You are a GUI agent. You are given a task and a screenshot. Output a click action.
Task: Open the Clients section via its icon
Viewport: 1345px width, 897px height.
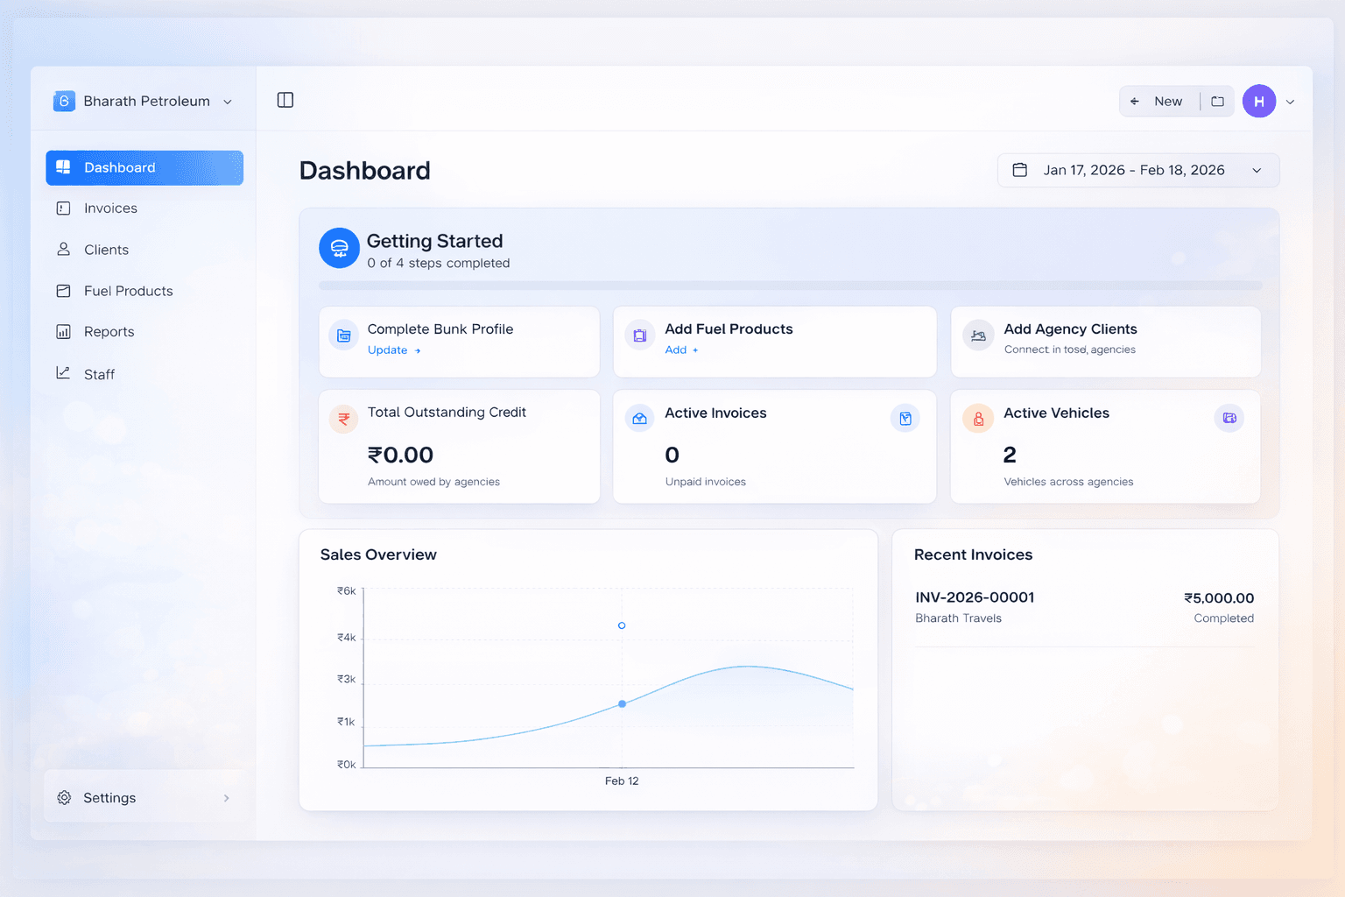63,249
